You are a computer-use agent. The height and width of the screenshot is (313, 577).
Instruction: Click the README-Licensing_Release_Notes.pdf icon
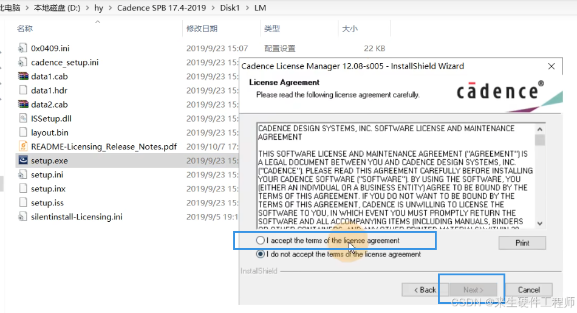[23, 146]
